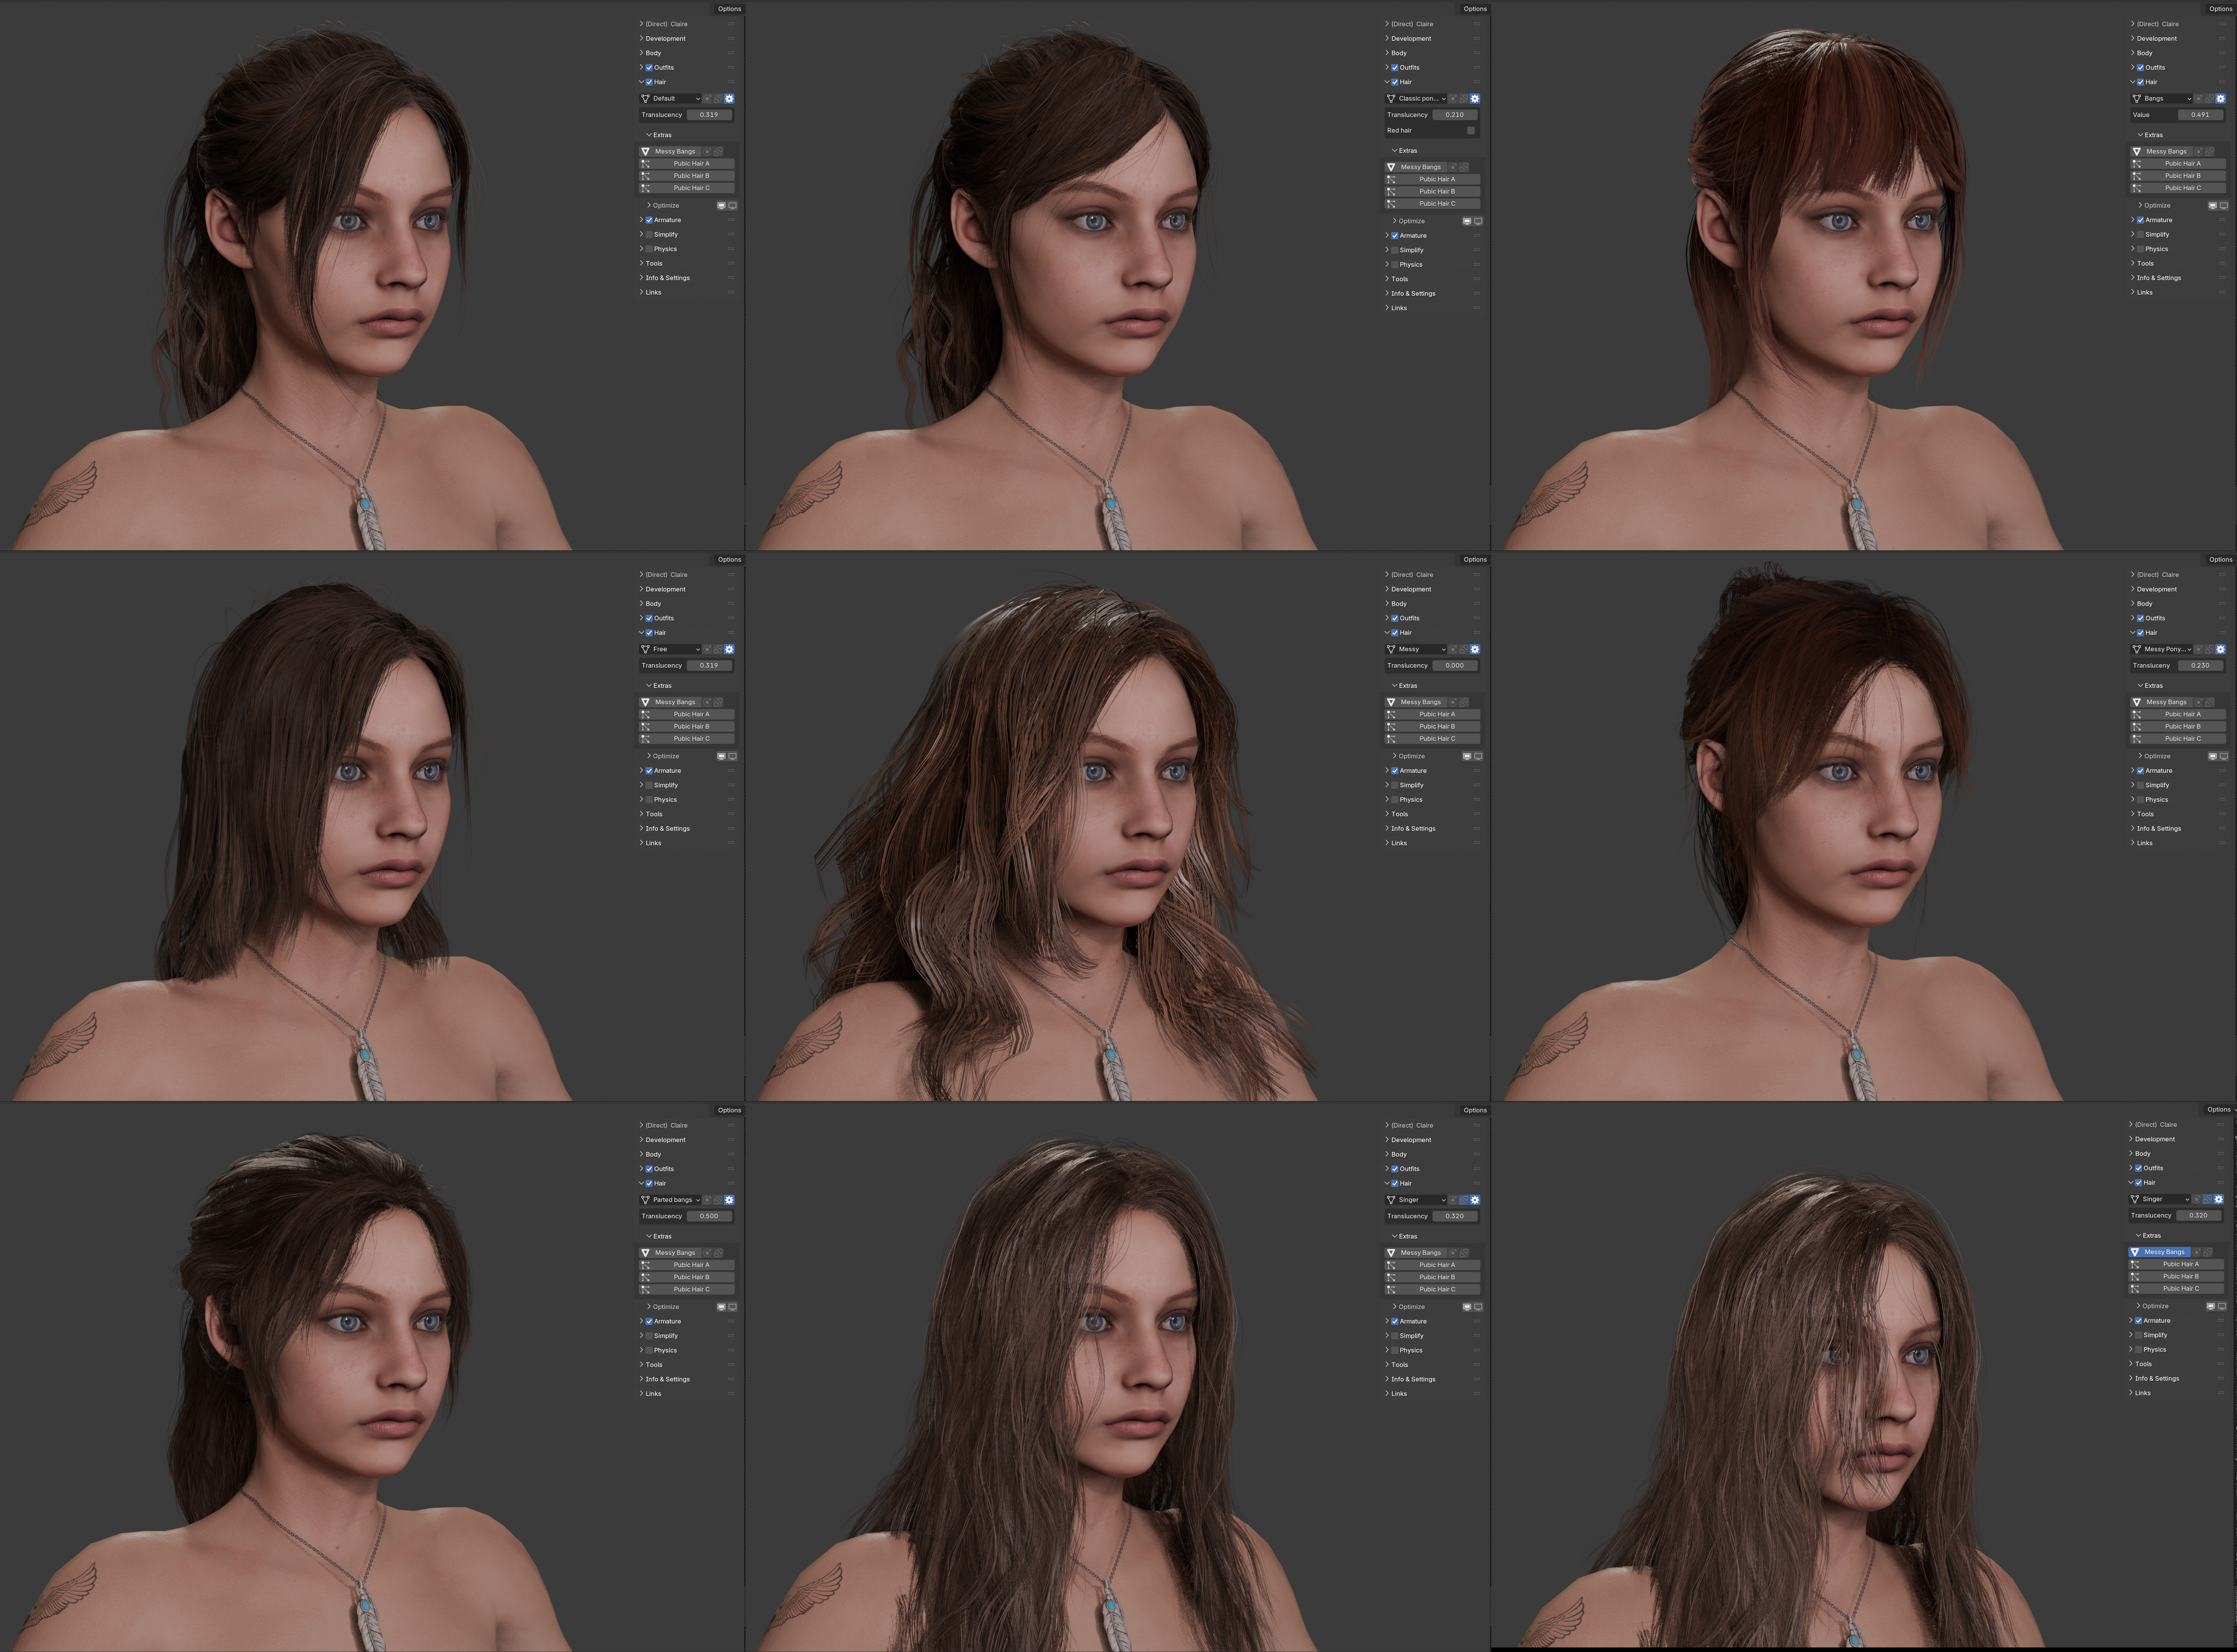Click dashed-squares icon beside the Free hair dropdown
Screen dimensions: 2237x1652
[718, 649]
